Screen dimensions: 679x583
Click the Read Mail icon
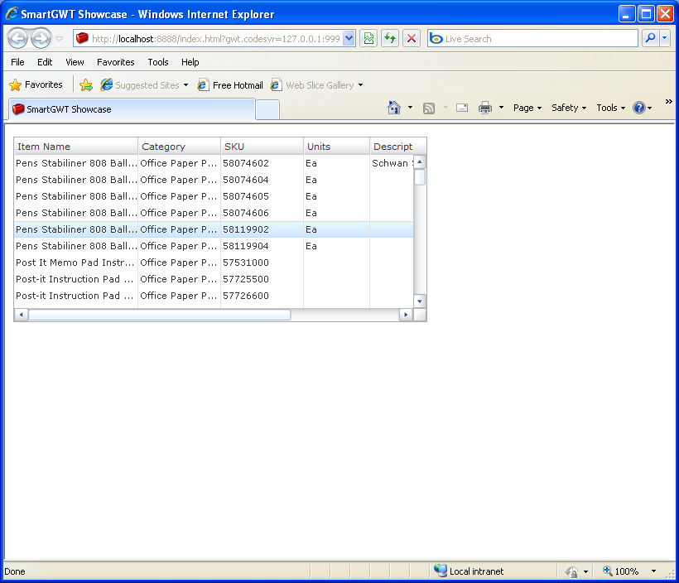point(462,108)
